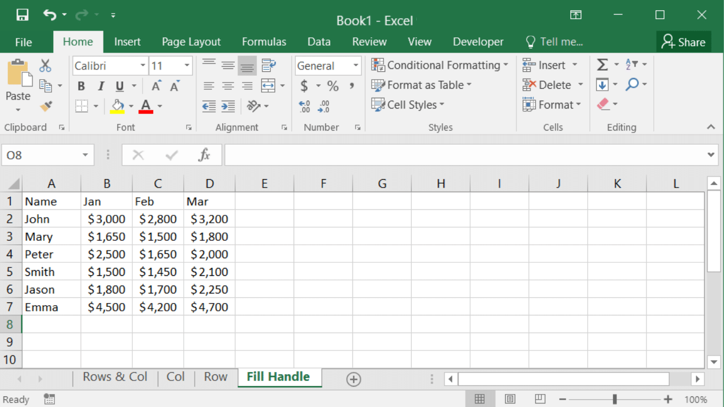Open the Conditional Formatting dropdown
The height and width of the screenshot is (407, 724).
[x=439, y=65]
